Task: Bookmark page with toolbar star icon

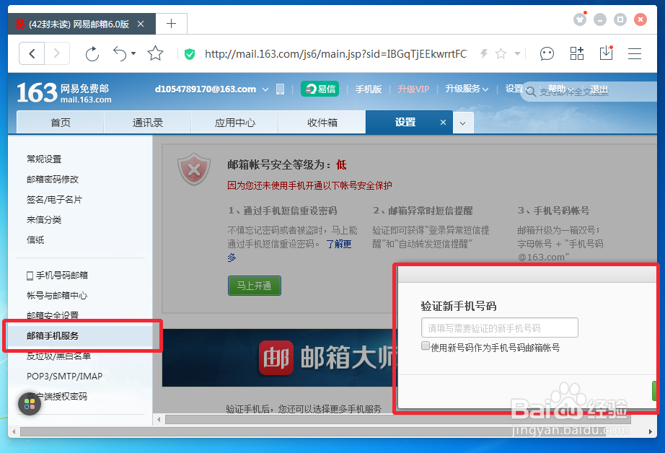Action: click(155, 53)
